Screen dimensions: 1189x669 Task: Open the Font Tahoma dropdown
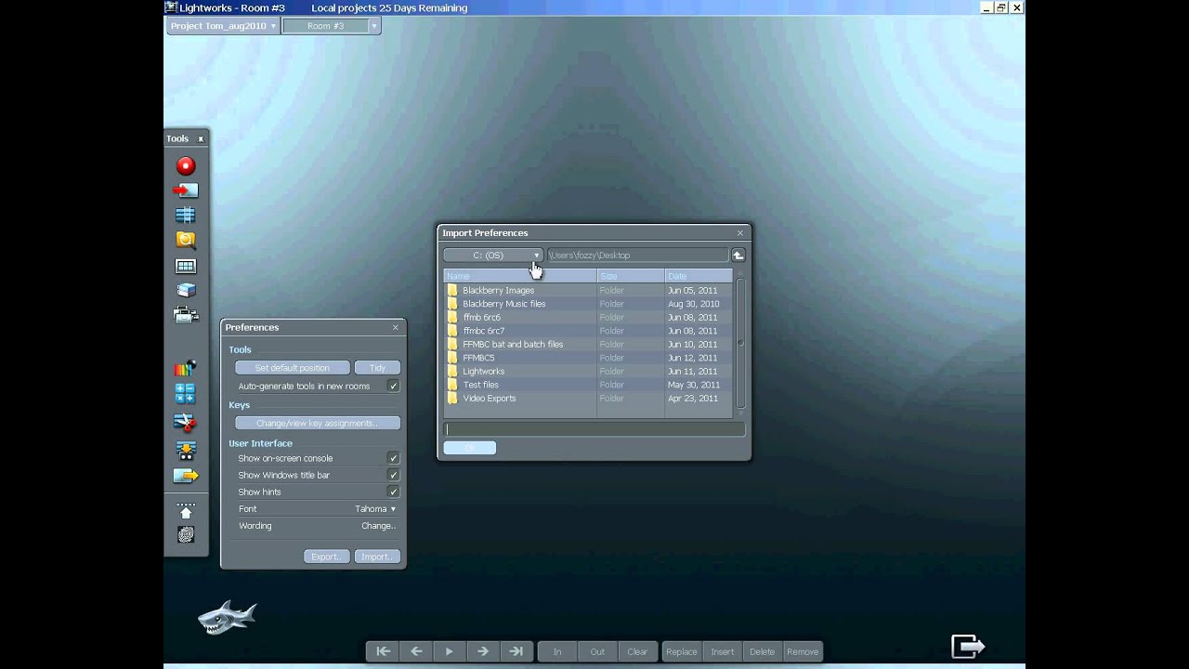click(x=375, y=509)
